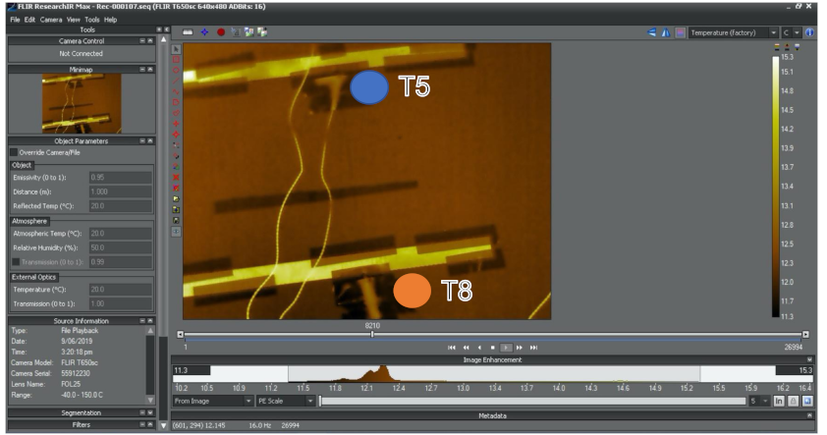The width and height of the screenshot is (827, 435).
Task: Select the arrow pointer ROI tool
Action: pos(176,48)
